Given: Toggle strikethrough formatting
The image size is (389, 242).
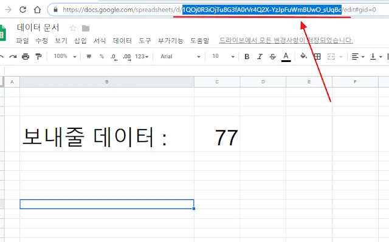Looking at the screenshot, I should (x=273, y=57).
